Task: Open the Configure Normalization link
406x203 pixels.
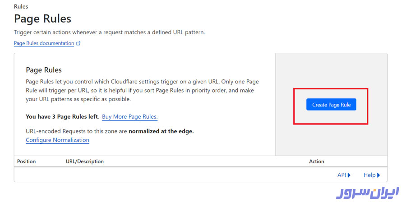Action: point(57,140)
